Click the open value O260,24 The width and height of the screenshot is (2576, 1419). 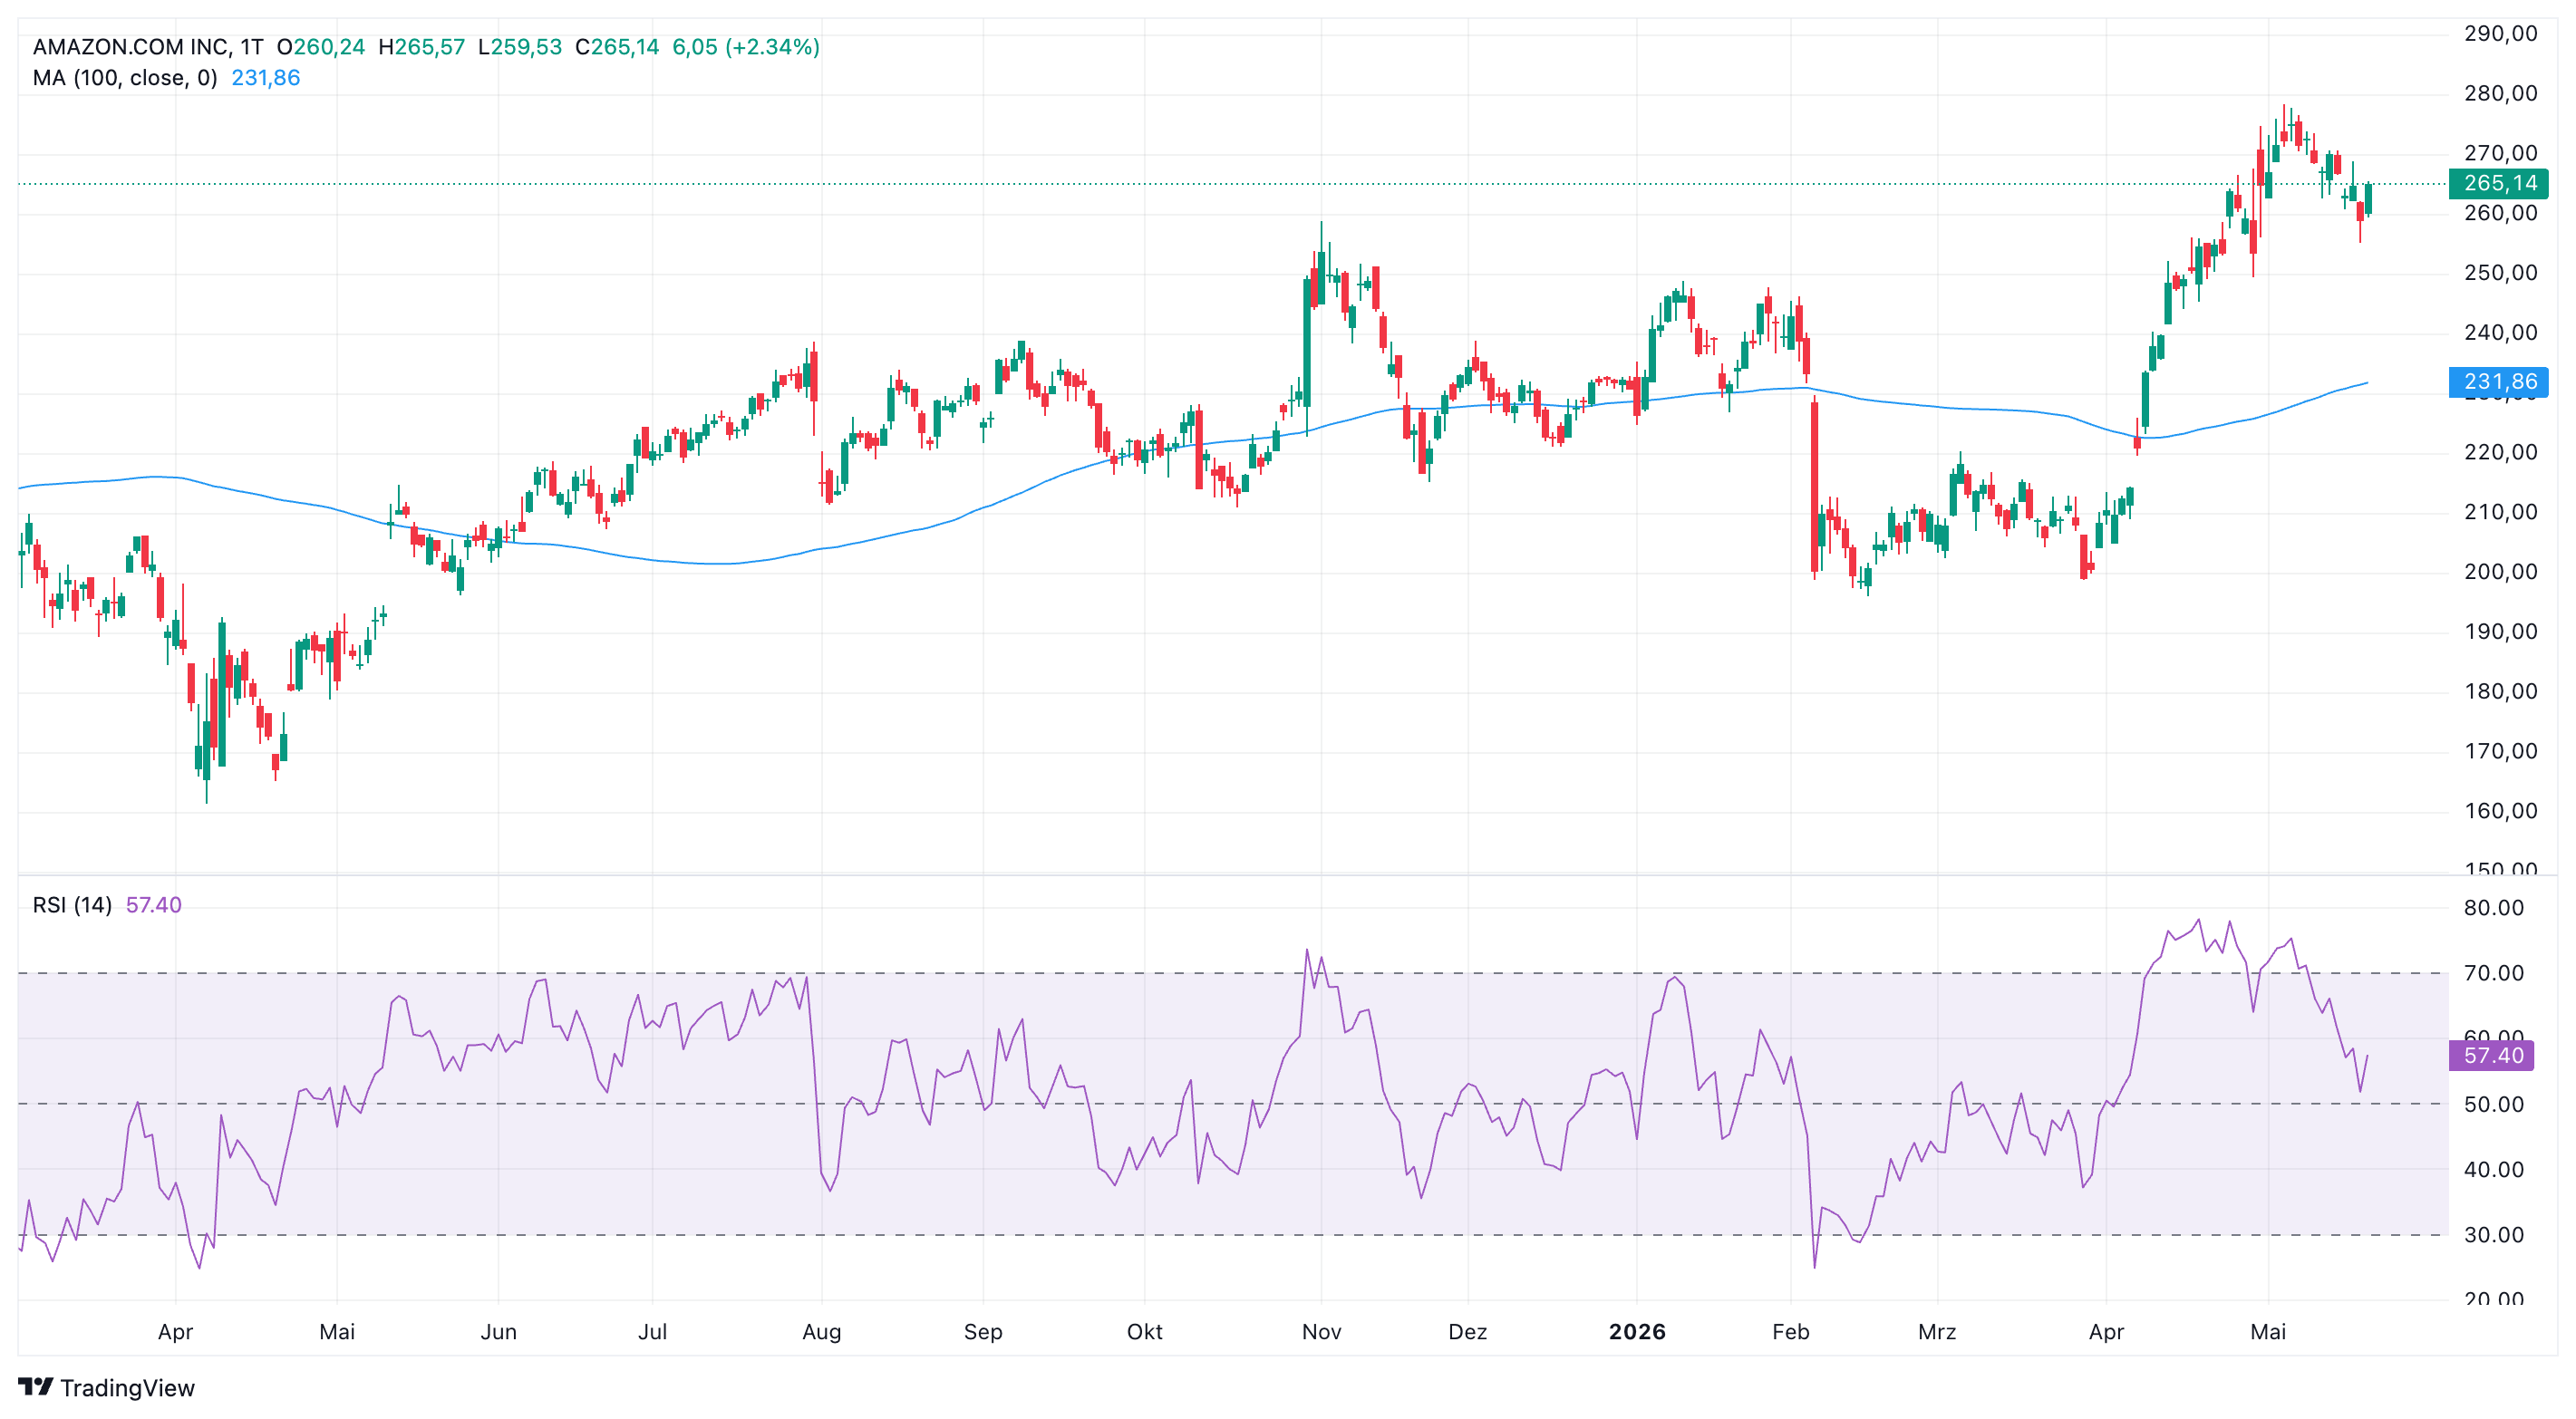(x=321, y=47)
